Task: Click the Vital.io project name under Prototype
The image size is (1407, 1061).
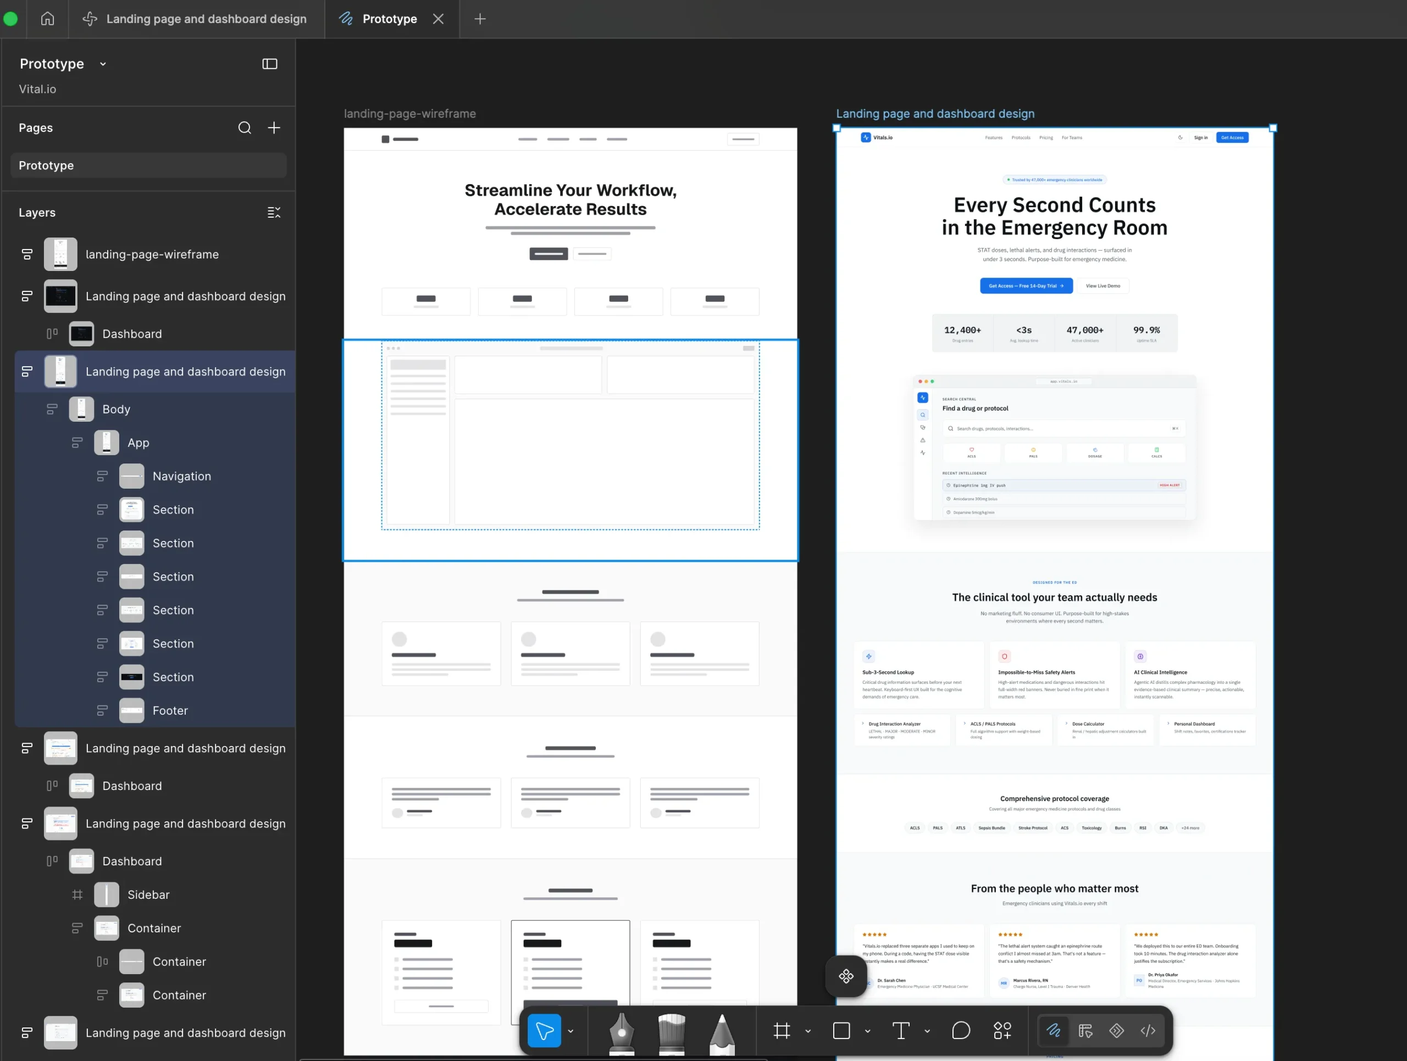Action: (x=37, y=89)
